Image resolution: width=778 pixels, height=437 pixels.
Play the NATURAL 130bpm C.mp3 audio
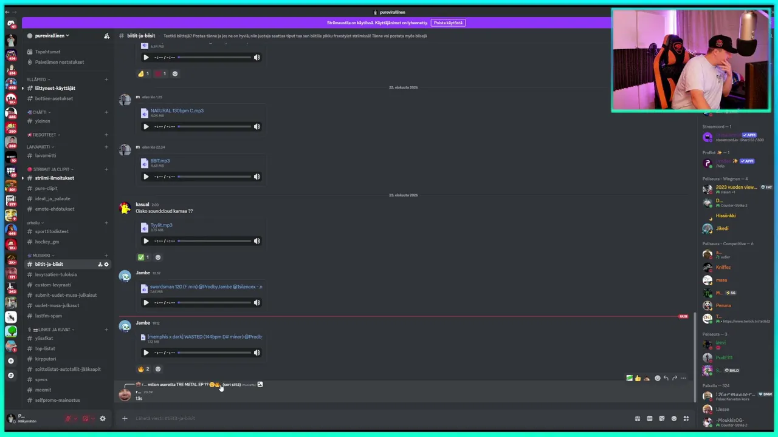pos(146,127)
